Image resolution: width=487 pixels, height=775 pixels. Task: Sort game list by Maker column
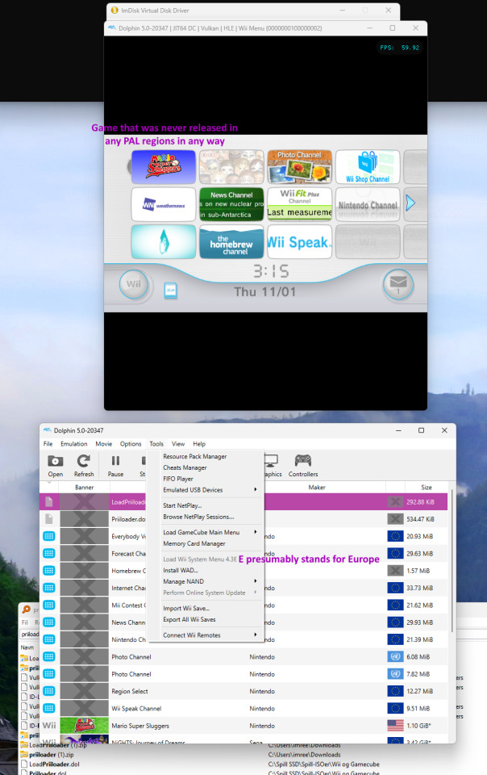317,488
